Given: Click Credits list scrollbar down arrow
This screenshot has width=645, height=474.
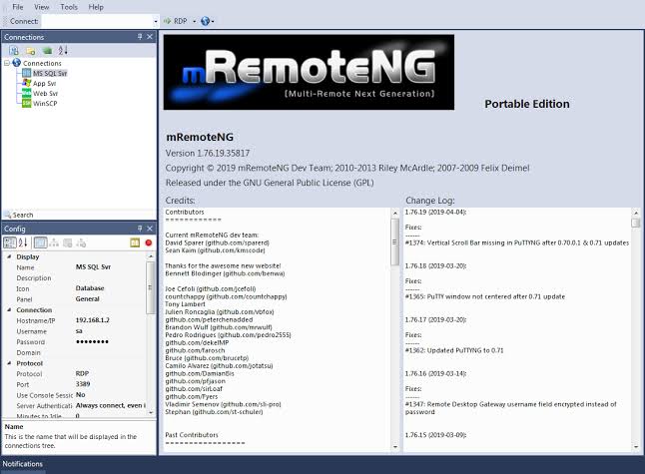Looking at the screenshot, I should (395, 447).
